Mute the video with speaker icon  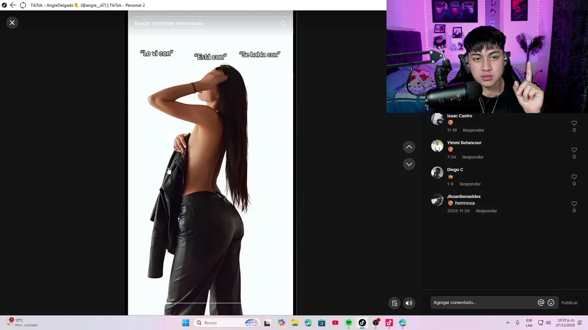[409, 303]
